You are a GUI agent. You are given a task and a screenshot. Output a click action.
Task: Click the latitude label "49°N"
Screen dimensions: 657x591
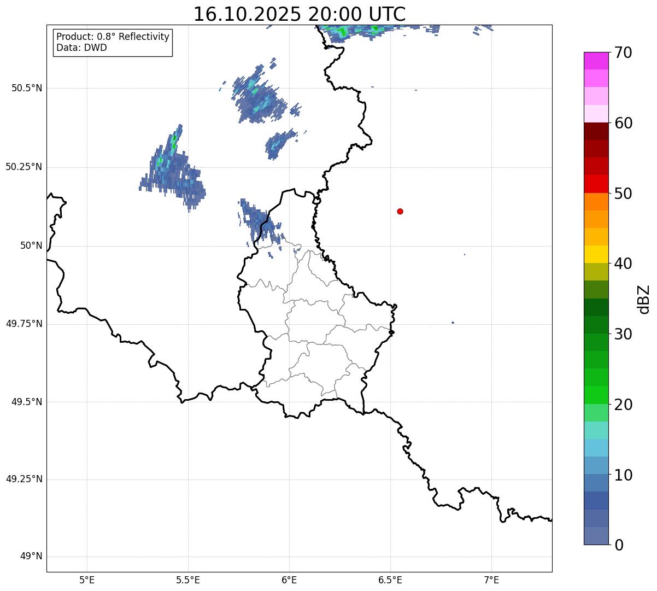(x=31, y=557)
